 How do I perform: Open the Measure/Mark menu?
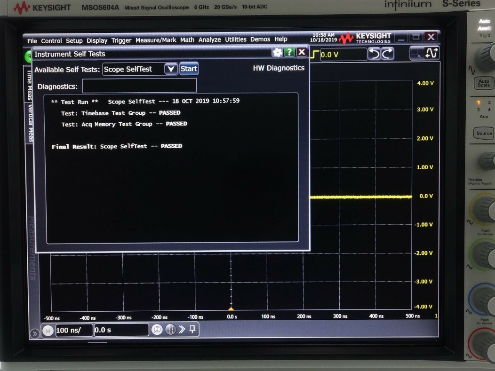156,40
